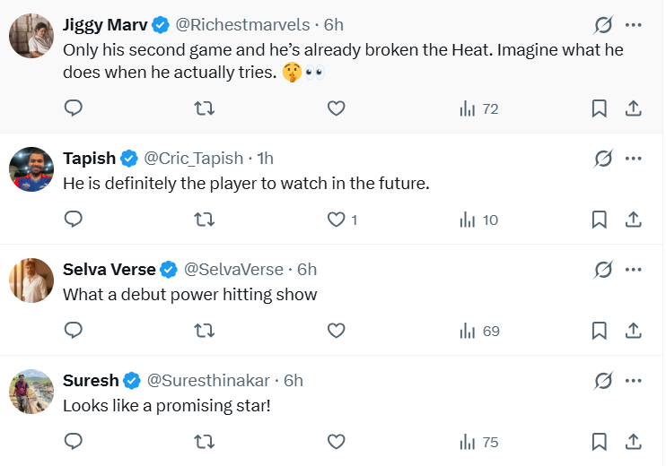This screenshot has width=666, height=466.
Task: Open @Richestmarvels profile handle
Action: coord(242,25)
